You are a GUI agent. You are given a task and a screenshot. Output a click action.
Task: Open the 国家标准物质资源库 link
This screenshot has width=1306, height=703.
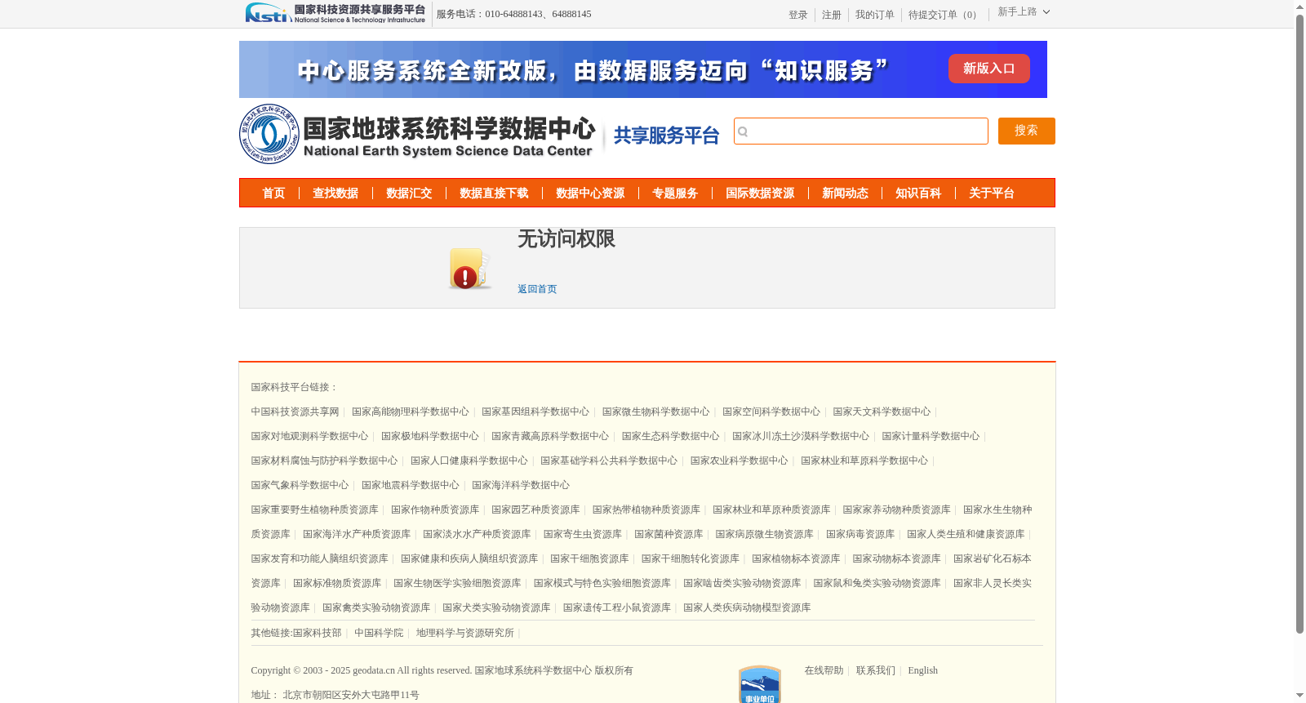point(337,584)
